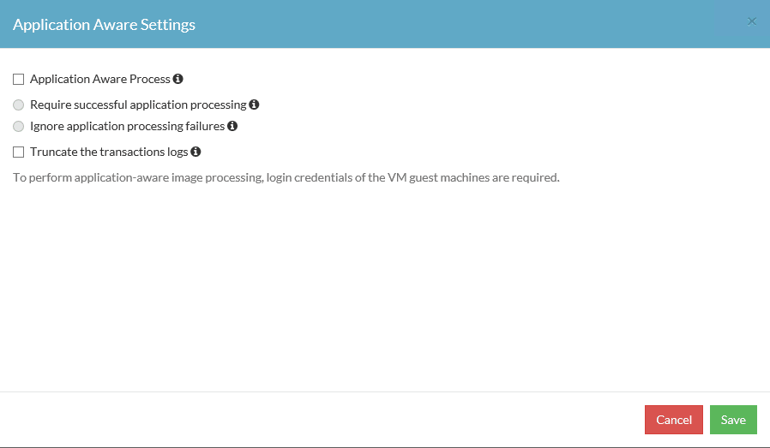Click info icon beside Ignore application processing failures

[232, 126]
